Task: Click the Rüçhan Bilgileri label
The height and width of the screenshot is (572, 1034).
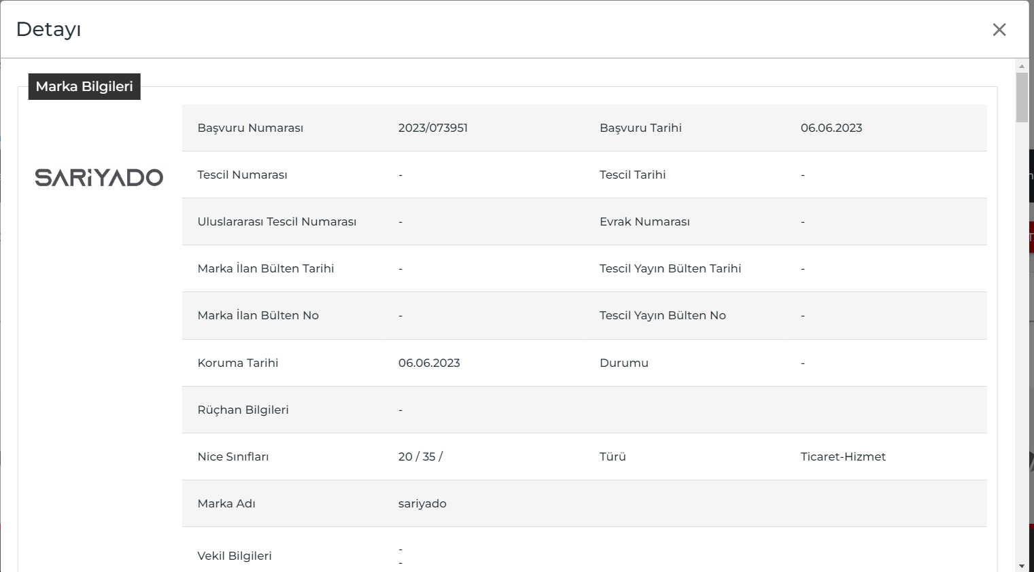Action: click(243, 410)
